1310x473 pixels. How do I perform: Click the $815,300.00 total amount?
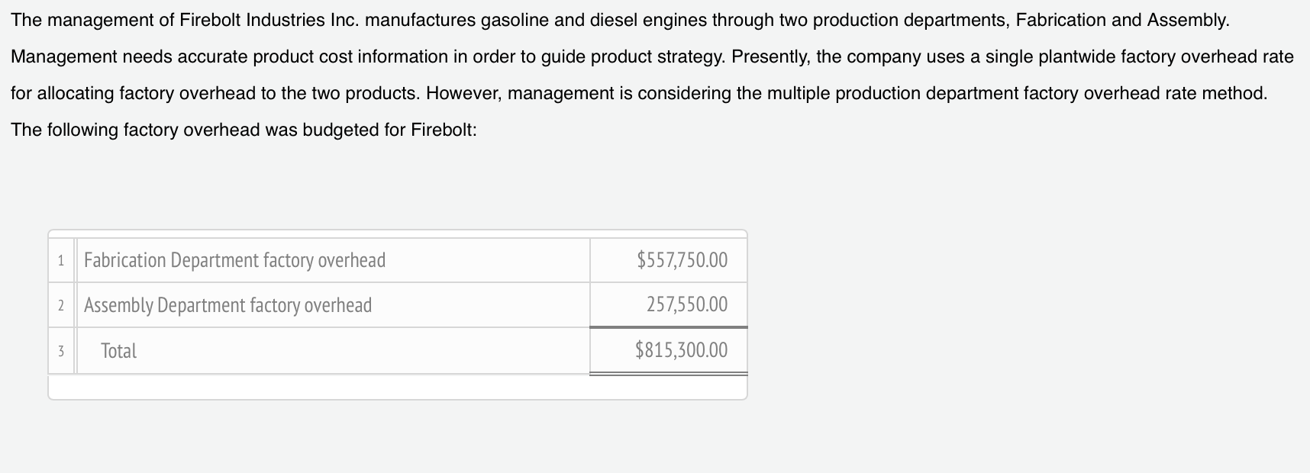(x=668, y=351)
